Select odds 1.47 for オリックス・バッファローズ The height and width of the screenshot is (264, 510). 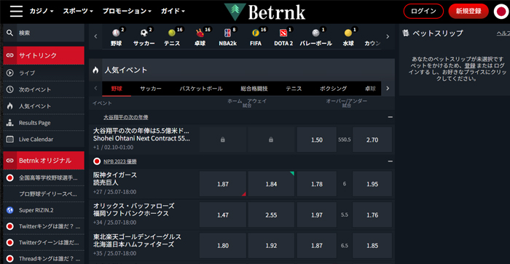(x=222, y=215)
